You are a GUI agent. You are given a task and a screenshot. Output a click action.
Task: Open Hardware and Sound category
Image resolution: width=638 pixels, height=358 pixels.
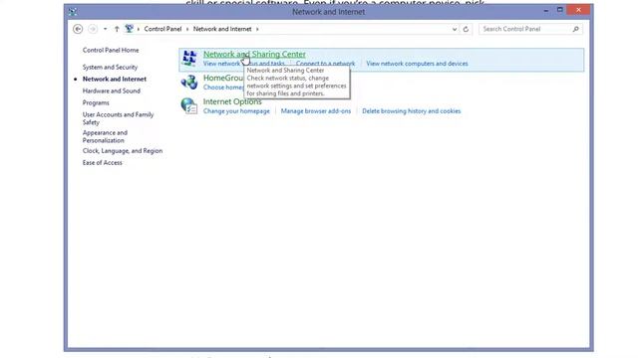(x=112, y=90)
